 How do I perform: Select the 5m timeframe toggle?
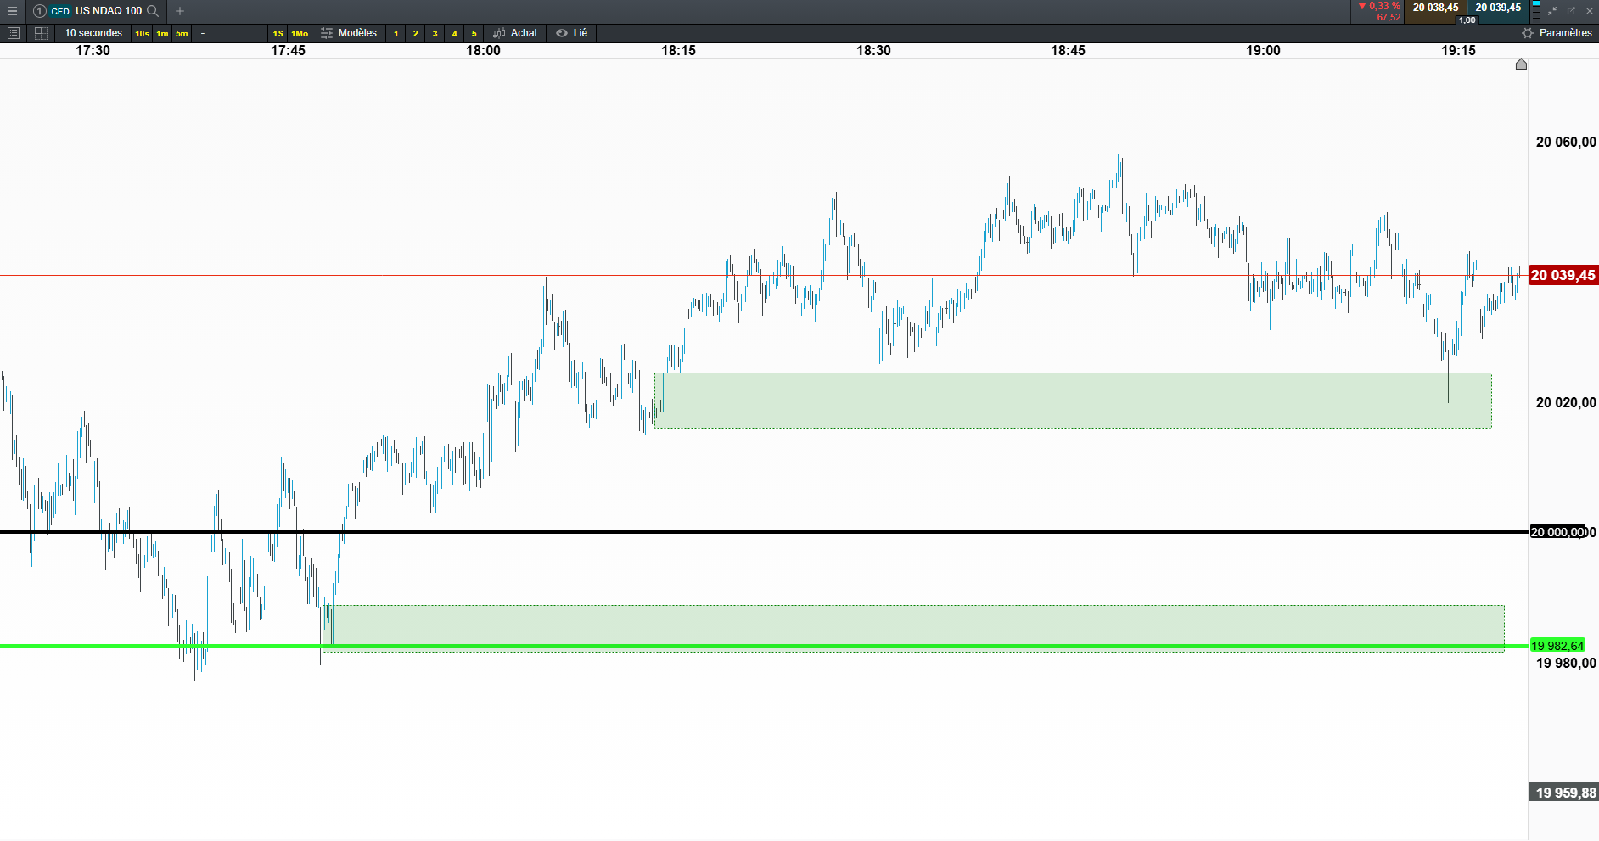(182, 33)
